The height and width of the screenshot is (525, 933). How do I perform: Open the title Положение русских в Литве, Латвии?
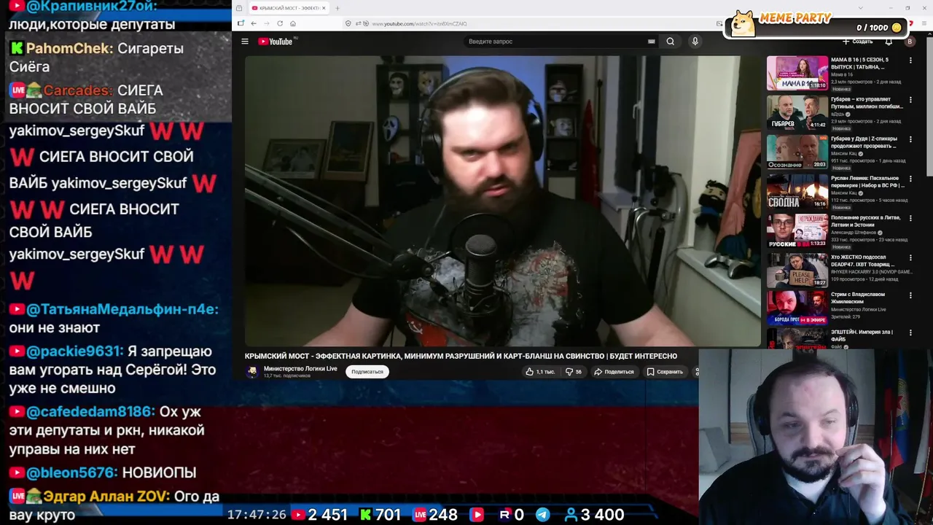(x=866, y=221)
